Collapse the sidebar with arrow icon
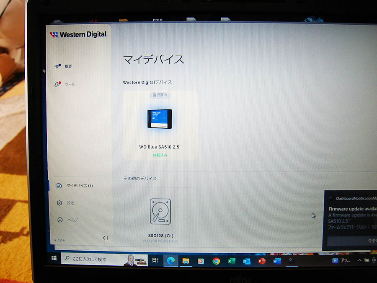This screenshot has height=283, width=377. click(x=105, y=238)
